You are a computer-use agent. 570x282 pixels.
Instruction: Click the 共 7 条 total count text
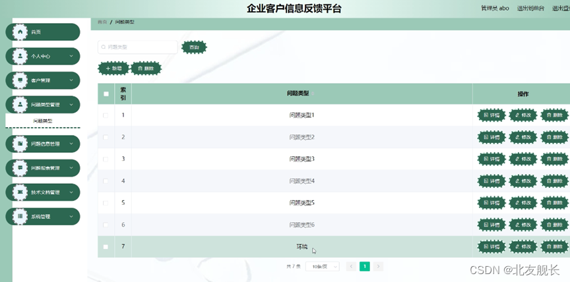click(294, 267)
